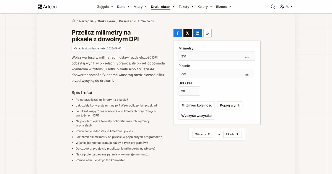Open the PL language dropdown arrow

[292, 7]
